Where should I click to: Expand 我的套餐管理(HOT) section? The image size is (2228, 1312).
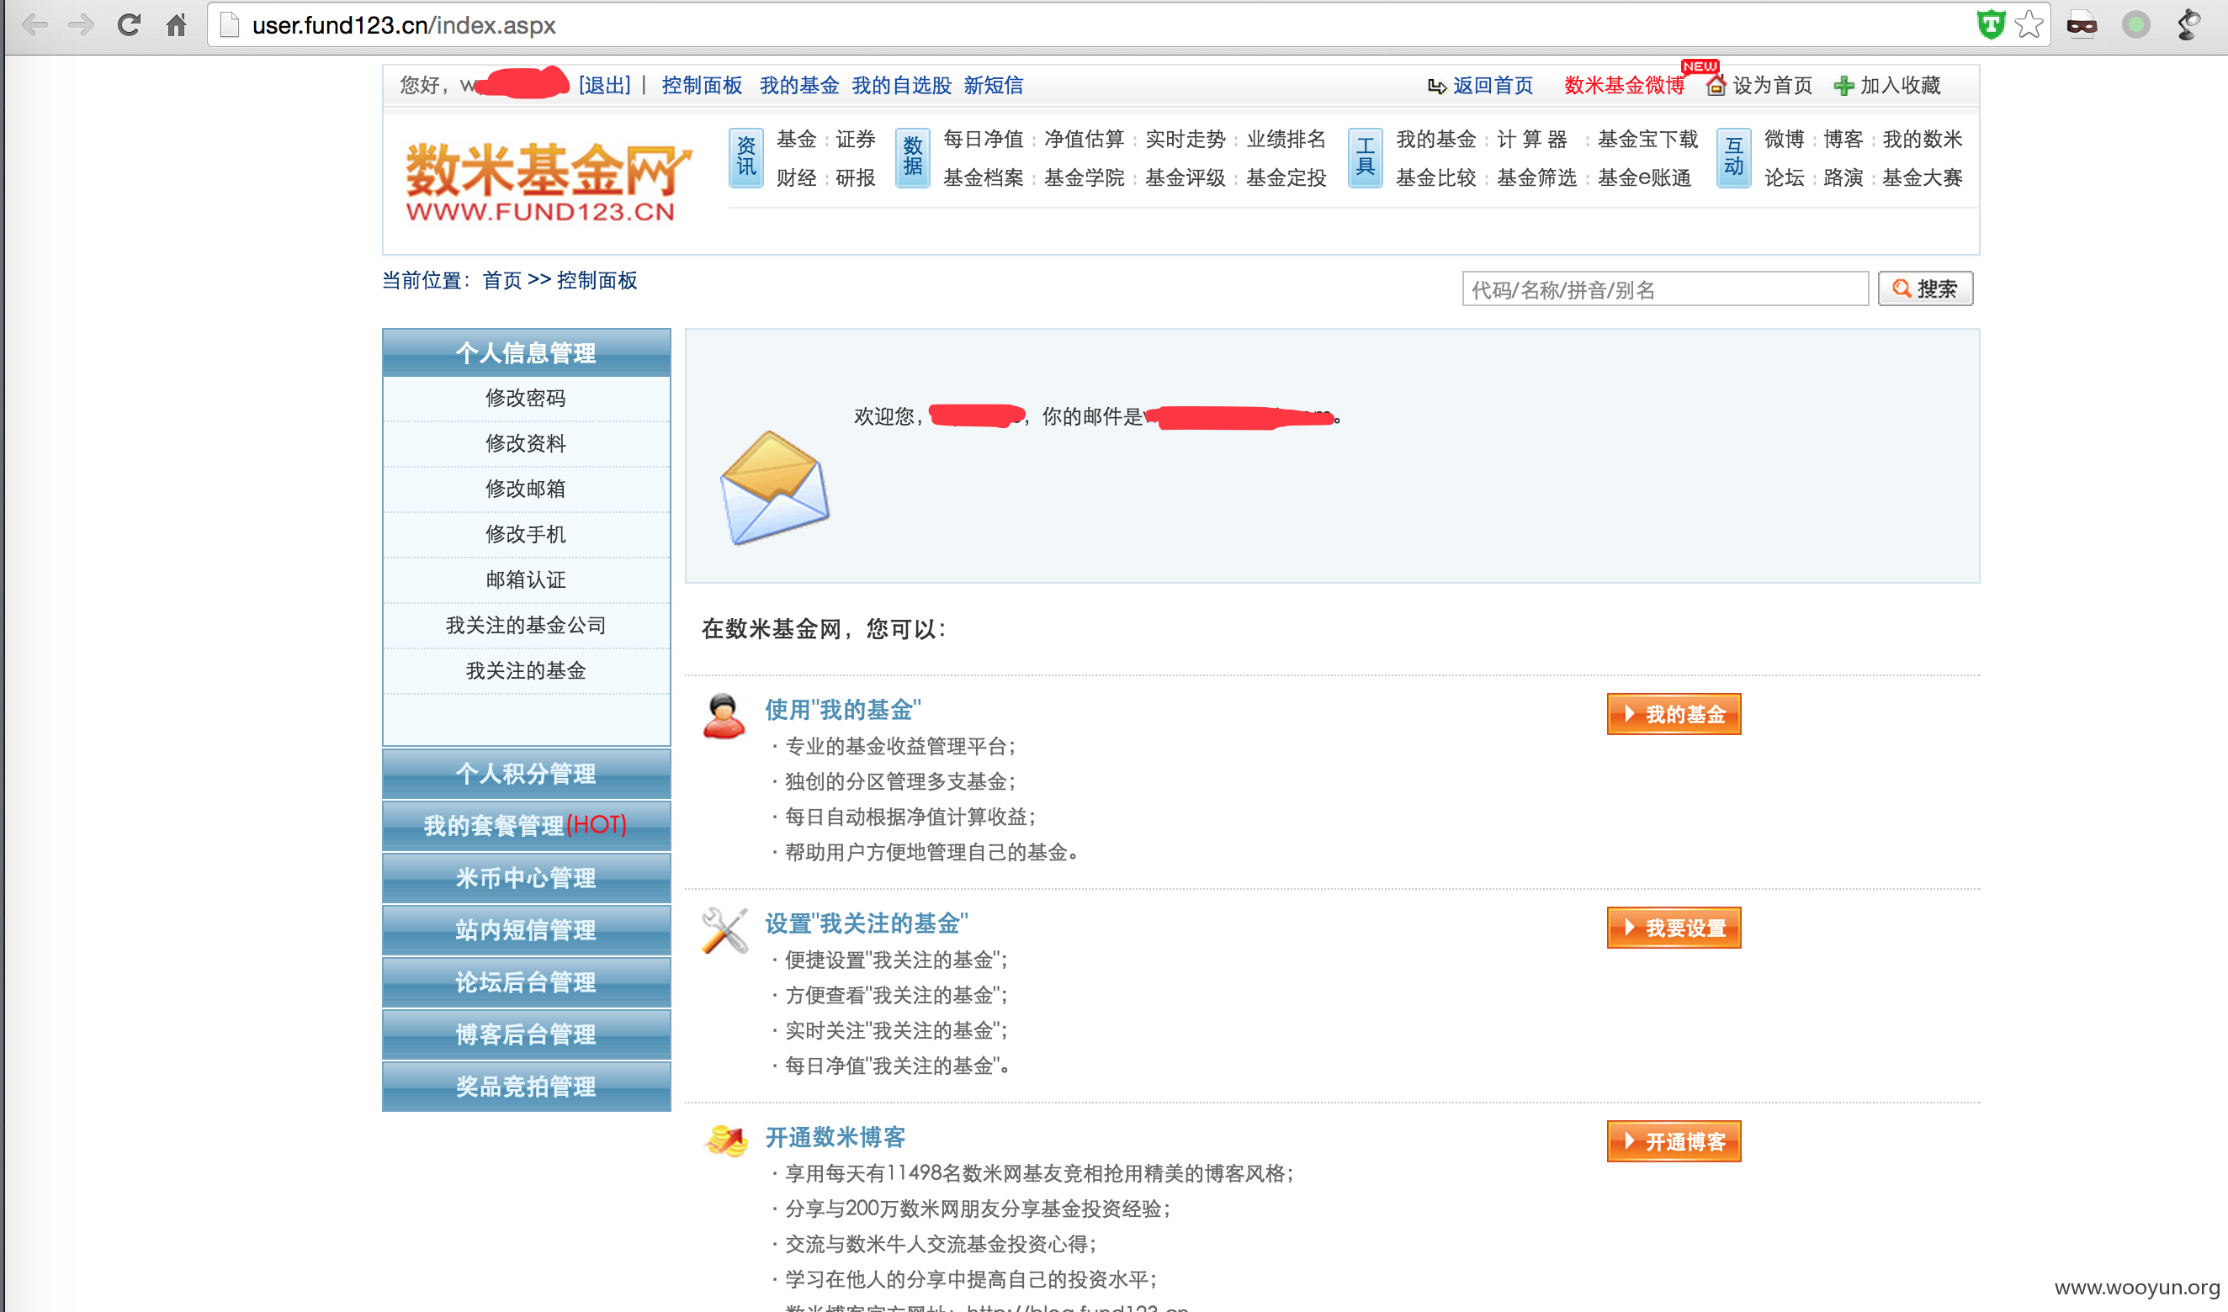526,826
